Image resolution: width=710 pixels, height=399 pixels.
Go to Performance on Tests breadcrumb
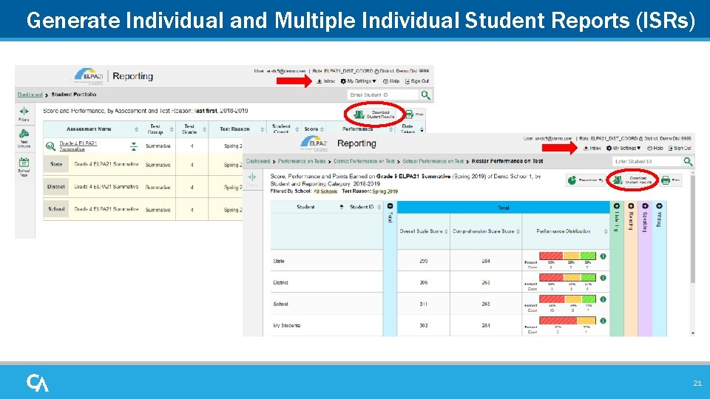302,162
